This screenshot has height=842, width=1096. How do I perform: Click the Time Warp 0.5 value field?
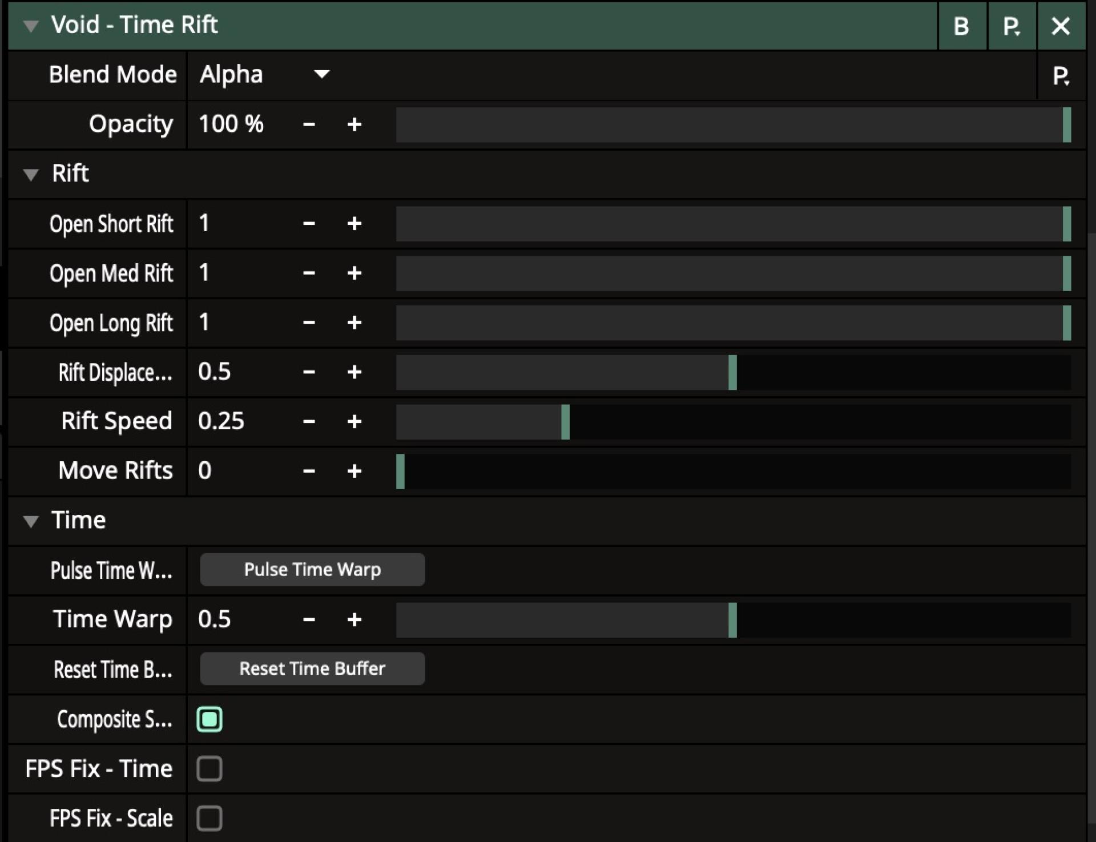pyautogui.click(x=215, y=619)
